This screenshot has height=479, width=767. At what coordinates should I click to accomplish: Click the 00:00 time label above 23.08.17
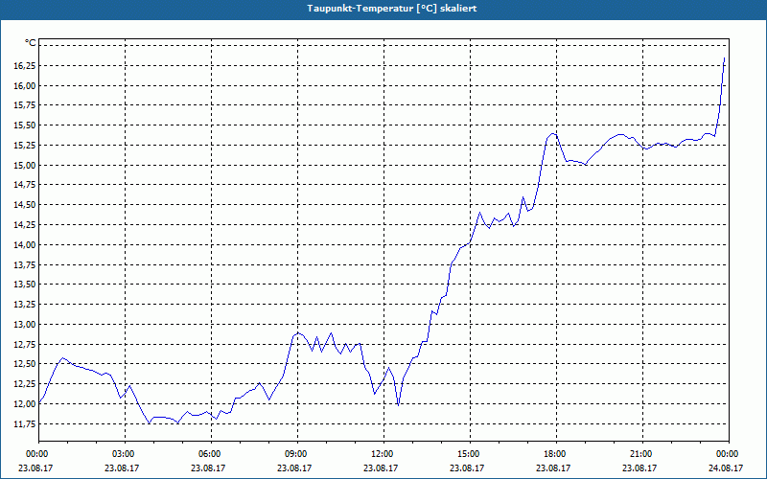click(36, 454)
